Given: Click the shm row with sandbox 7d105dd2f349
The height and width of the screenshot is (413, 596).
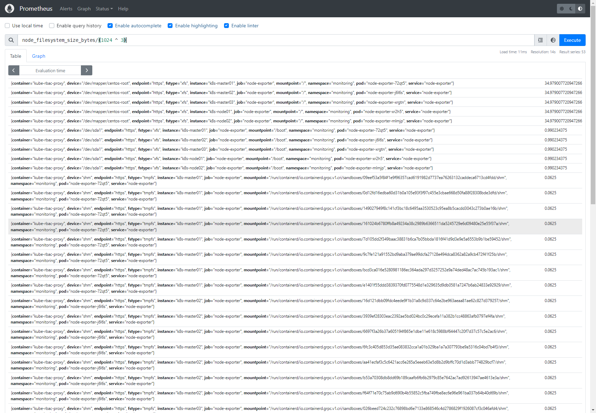Looking at the screenshot, I should point(295,242).
